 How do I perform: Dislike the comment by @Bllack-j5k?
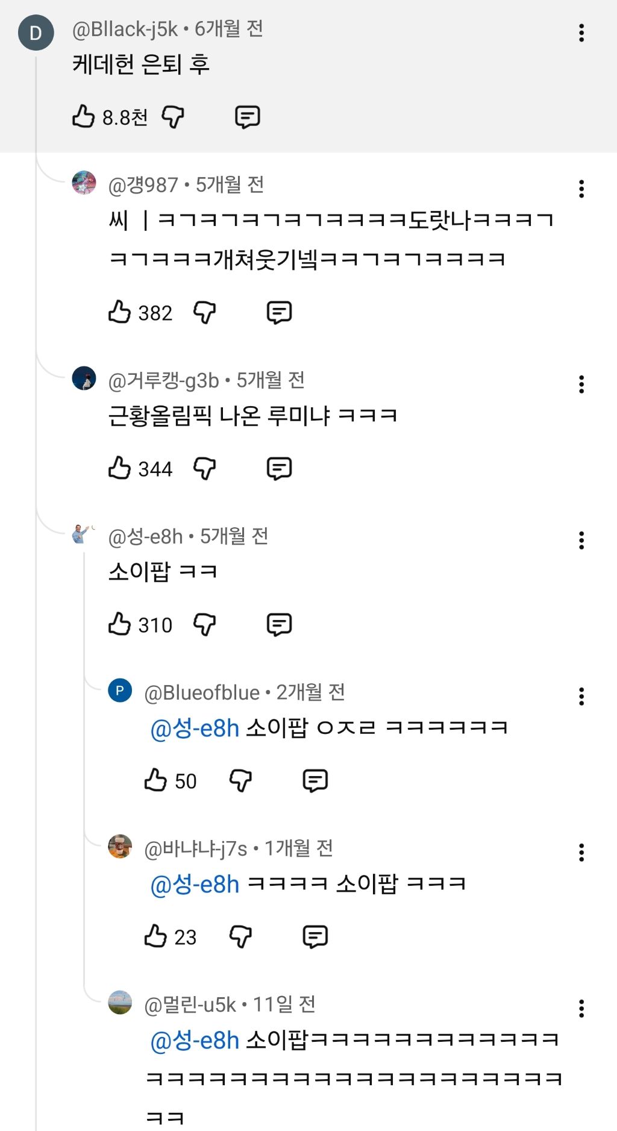(x=173, y=116)
